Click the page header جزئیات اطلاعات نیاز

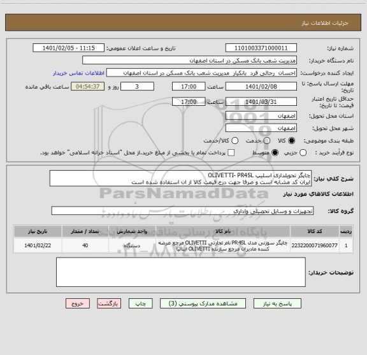[325, 23]
